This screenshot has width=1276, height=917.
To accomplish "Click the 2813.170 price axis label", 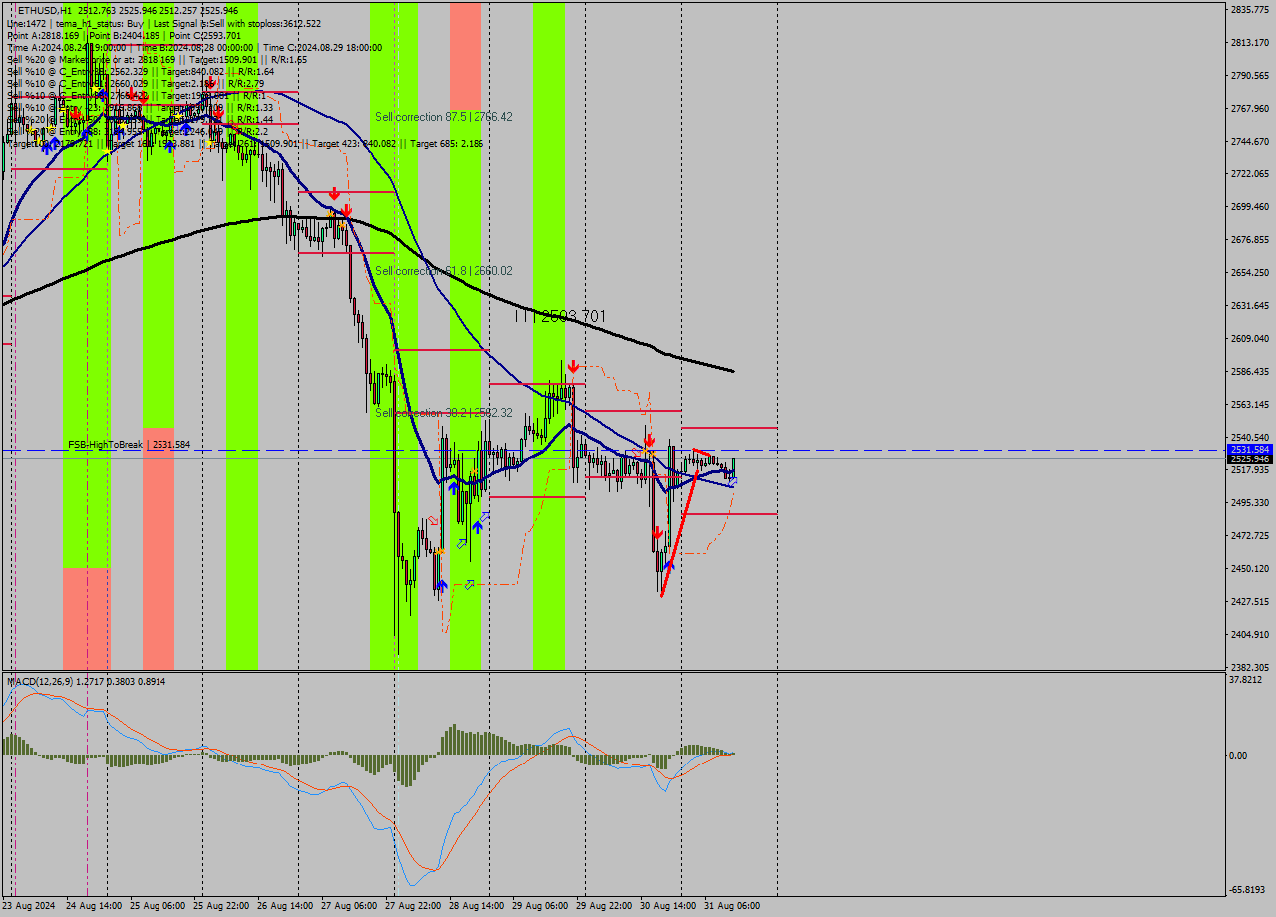I will [1250, 42].
